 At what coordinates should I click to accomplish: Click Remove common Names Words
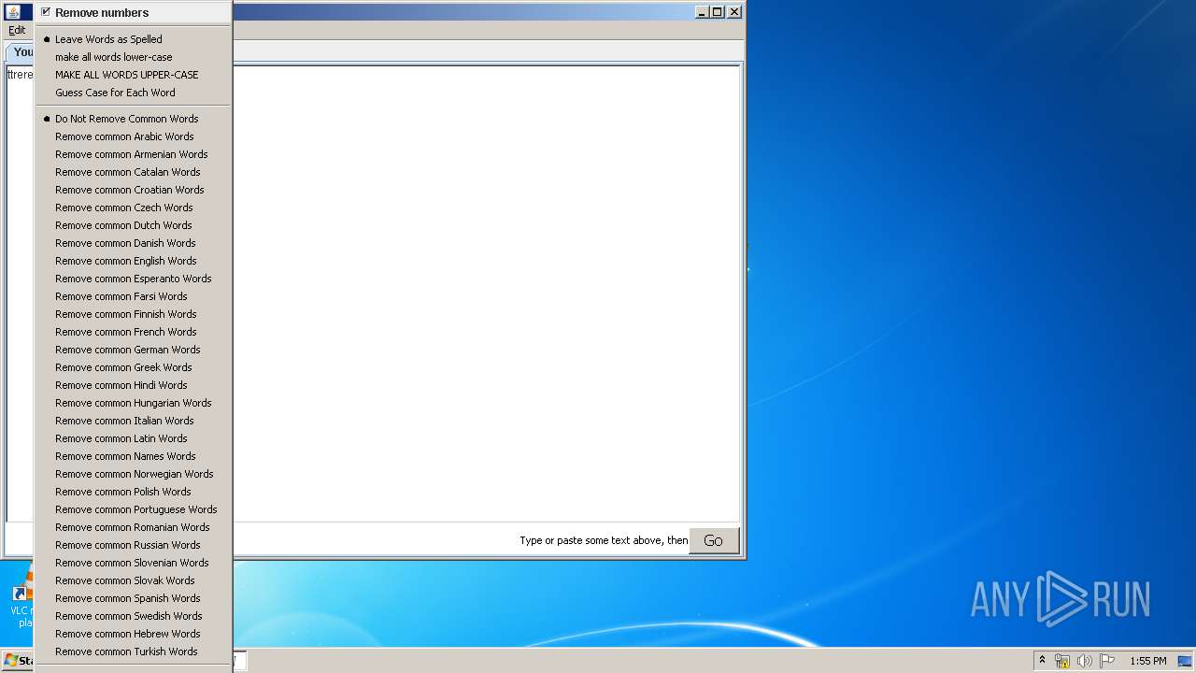coord(134,456)
